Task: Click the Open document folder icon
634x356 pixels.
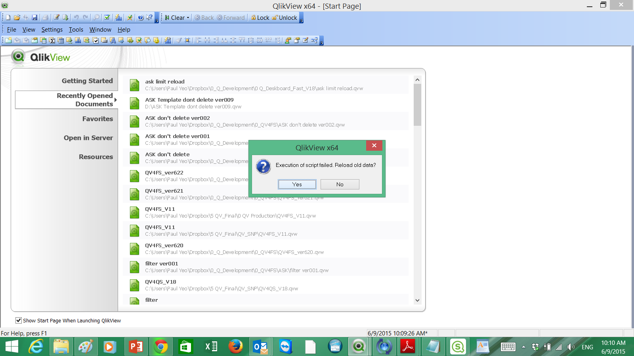Action: (17, 17)
